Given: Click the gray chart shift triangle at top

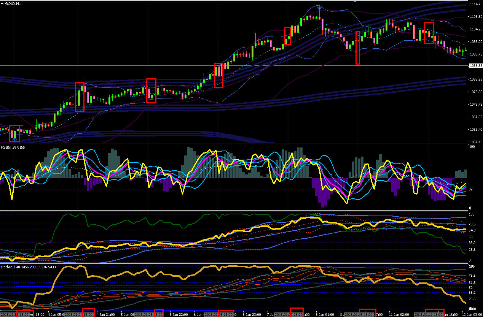Looking at the screenshot, I should tap(355, 2).
